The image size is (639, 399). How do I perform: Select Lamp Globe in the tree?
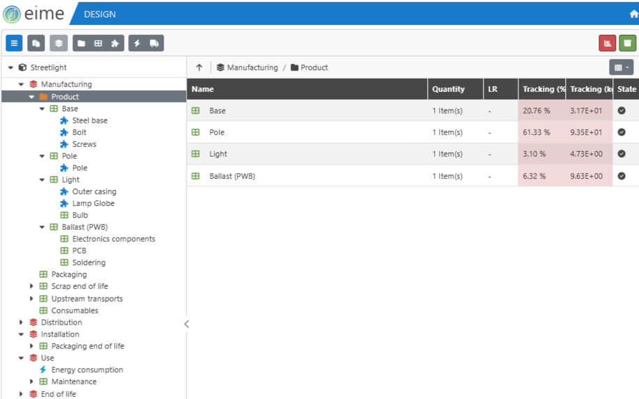point(93,203)
